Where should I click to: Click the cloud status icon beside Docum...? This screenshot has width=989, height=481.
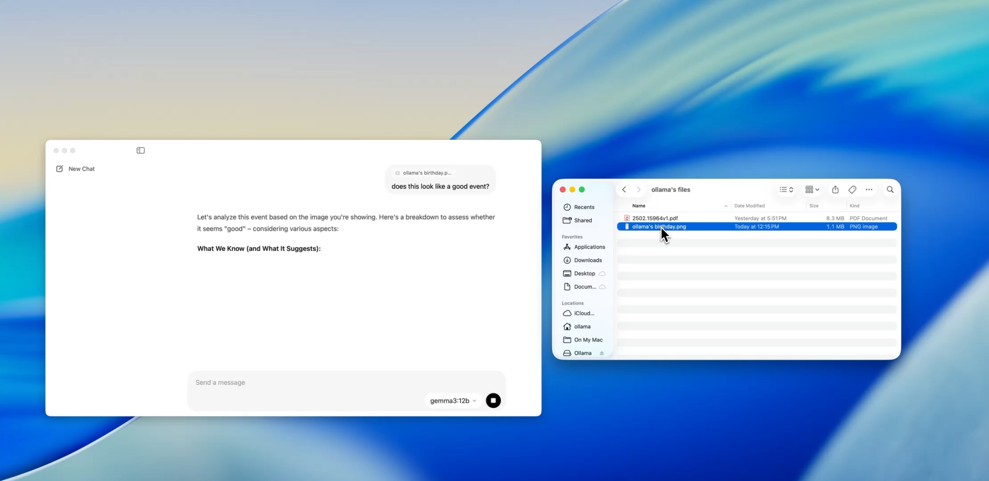pos(602,287)
